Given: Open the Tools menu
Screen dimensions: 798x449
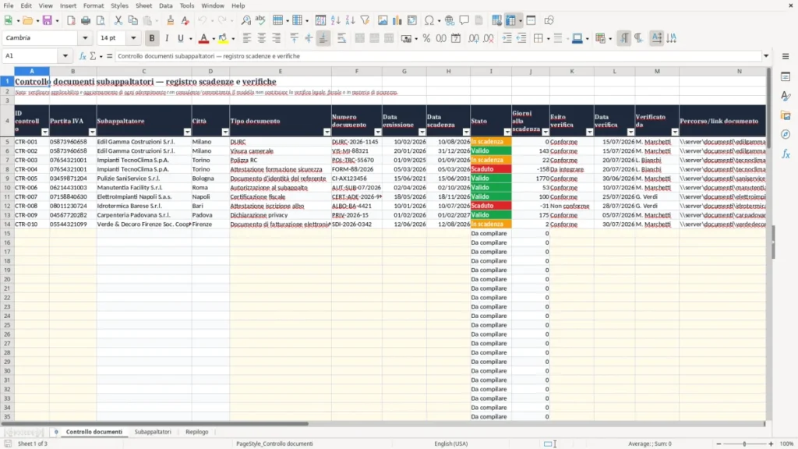Looking at the screenshot, I should 187,5.
